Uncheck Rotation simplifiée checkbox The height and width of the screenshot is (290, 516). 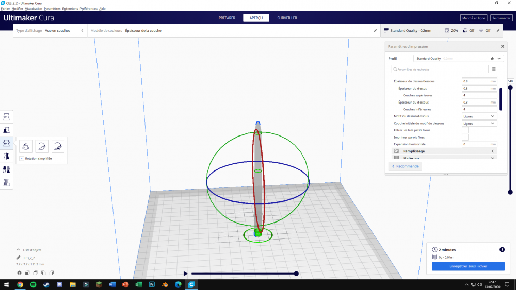coord(22,158)
